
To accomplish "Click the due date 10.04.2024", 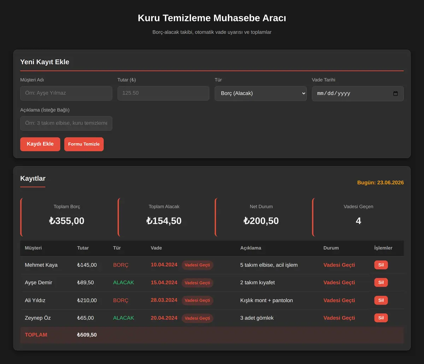I will 164,265.
